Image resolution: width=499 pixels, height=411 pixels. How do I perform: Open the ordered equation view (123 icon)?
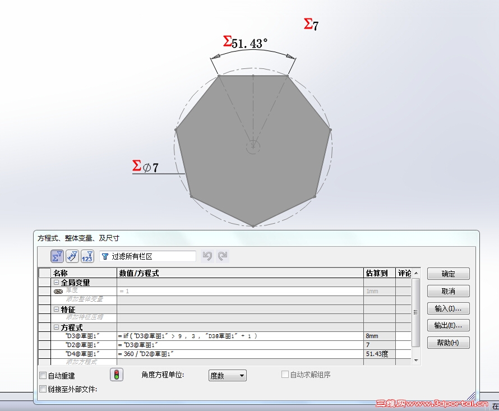[x=87, y=256]
